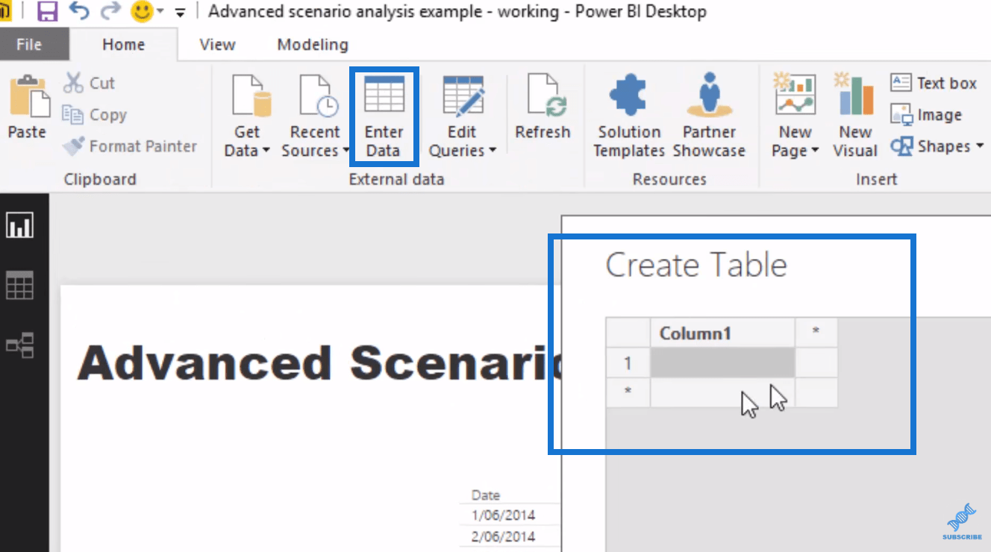The image size is (991, 552).
Task: Open the File menu
Action: 28,45
